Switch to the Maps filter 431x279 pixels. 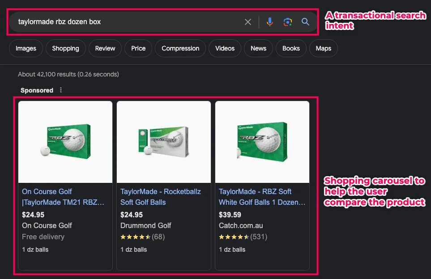(x=324, y=48)
